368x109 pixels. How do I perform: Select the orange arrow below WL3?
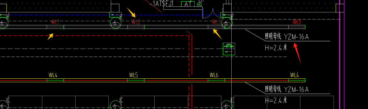[217, 34]
